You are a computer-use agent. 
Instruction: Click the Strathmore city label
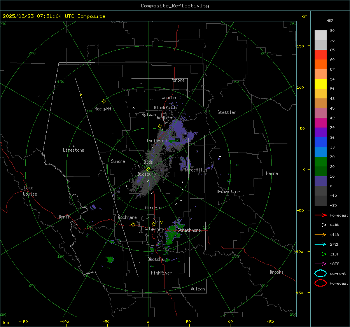tap(189, 230)
